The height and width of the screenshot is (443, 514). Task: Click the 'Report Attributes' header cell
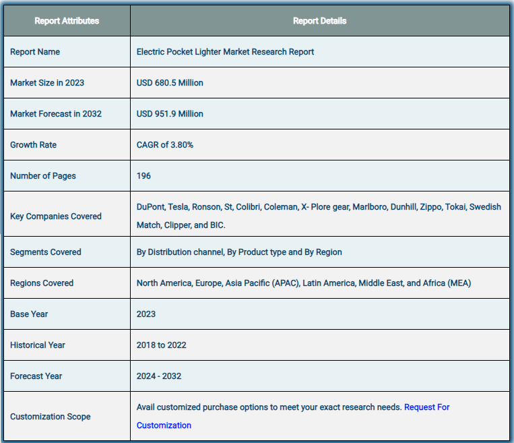pos(67,21)
